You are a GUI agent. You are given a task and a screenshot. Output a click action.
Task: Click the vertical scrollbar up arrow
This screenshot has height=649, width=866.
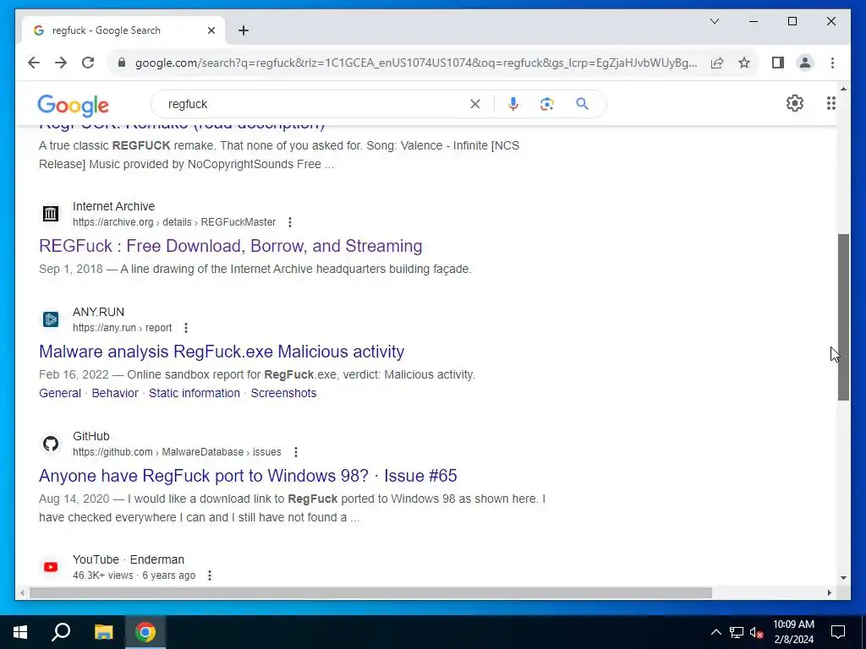coord(843,88)
